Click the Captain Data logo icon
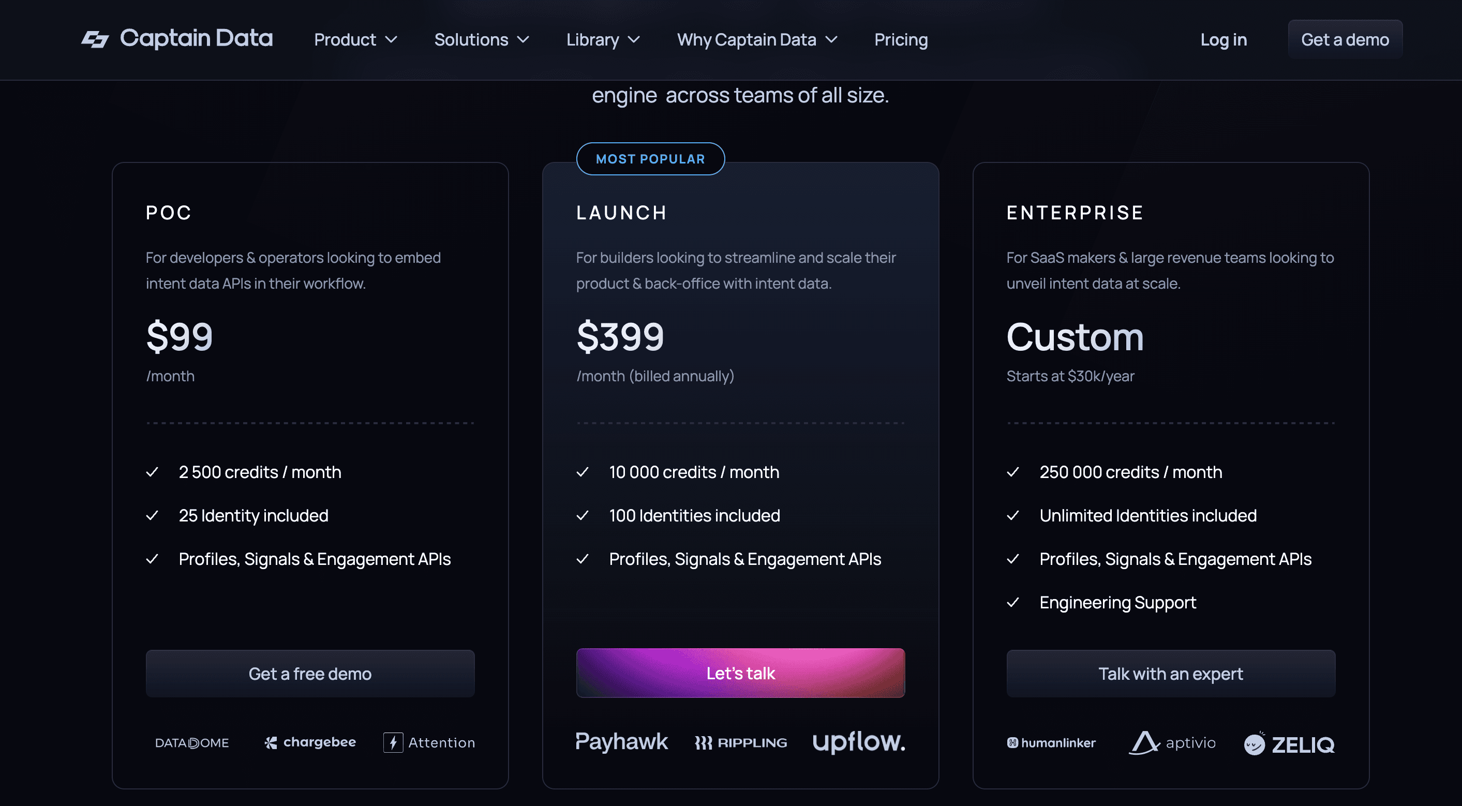 (x=95, y=39)
